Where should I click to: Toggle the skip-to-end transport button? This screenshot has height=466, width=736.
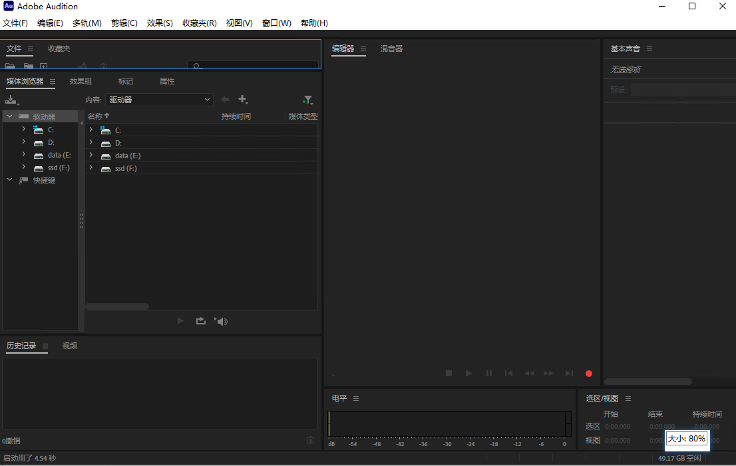[x=569, y=373]
